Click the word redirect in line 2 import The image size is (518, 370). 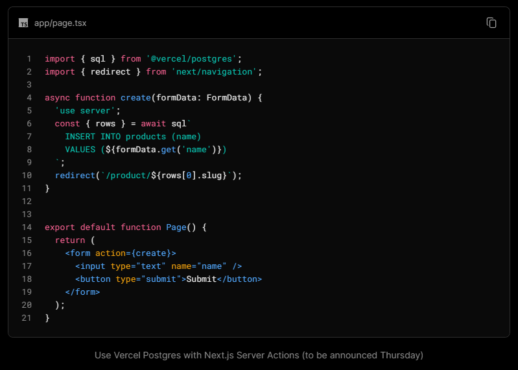pyautogui.click(x=110, y=72)
